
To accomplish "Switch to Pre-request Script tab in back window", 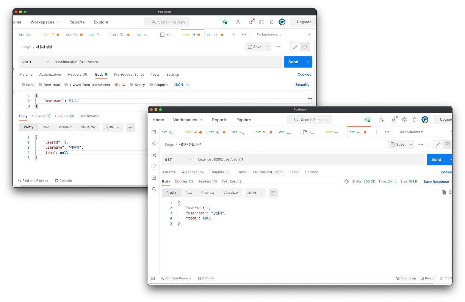I will click(x=129, y=74).
